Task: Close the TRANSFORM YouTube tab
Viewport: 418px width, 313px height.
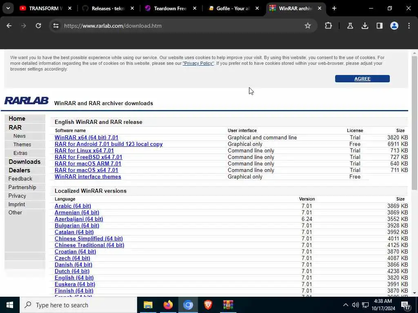Action: (x=70, y=8)
